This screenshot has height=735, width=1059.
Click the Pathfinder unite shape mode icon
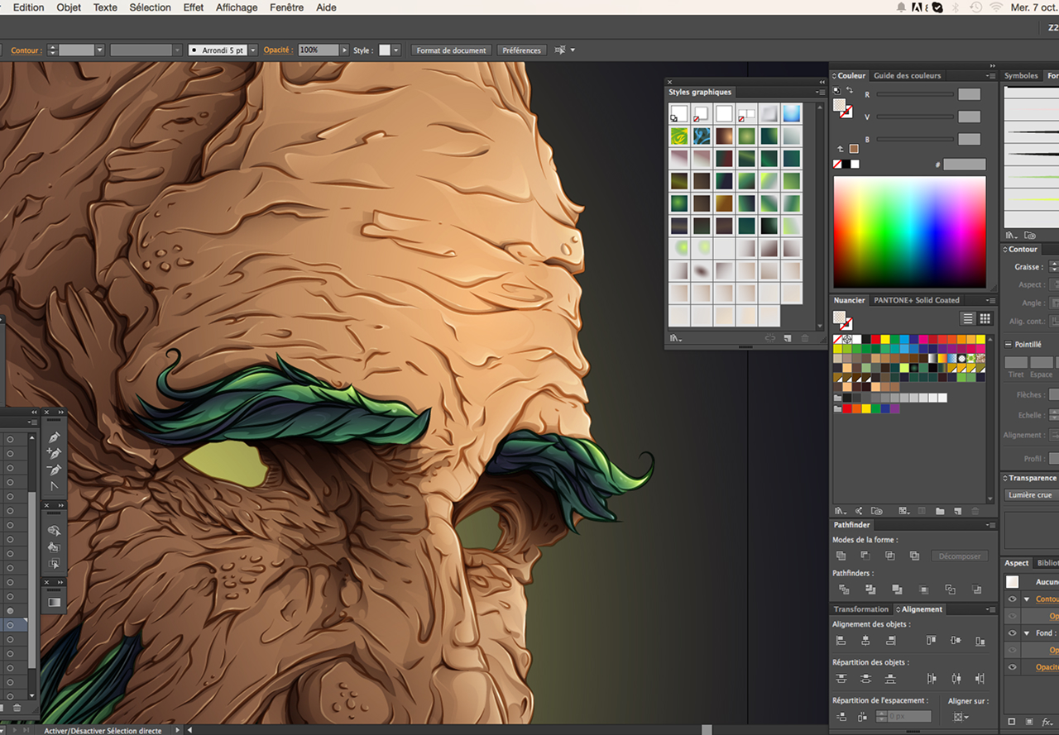coord(841,556)
